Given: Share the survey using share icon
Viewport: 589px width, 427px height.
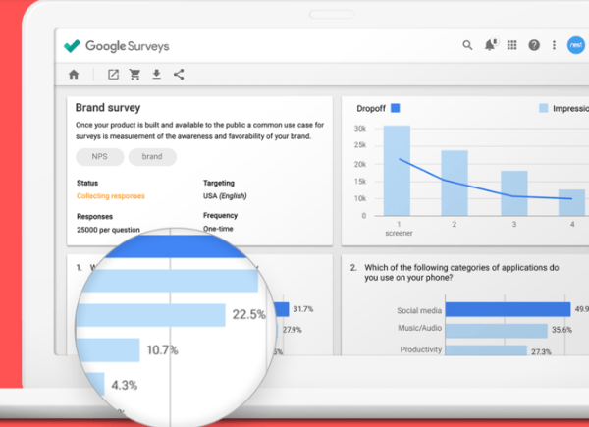Looking at the screenshot, I should pos(179,75).
